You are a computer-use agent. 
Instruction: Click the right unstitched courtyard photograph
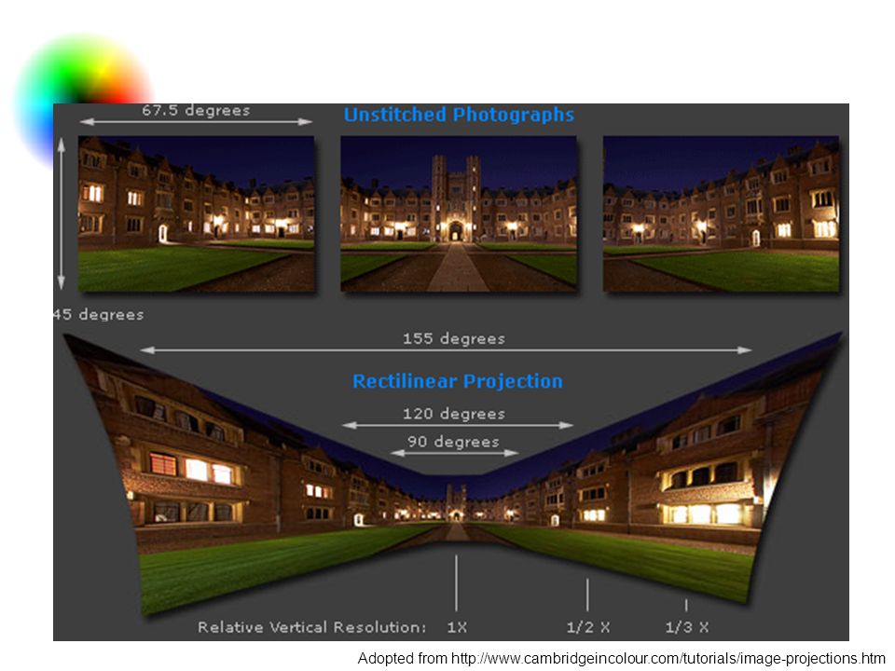(721, 214)
